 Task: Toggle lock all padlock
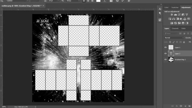(x=184, y=42)
